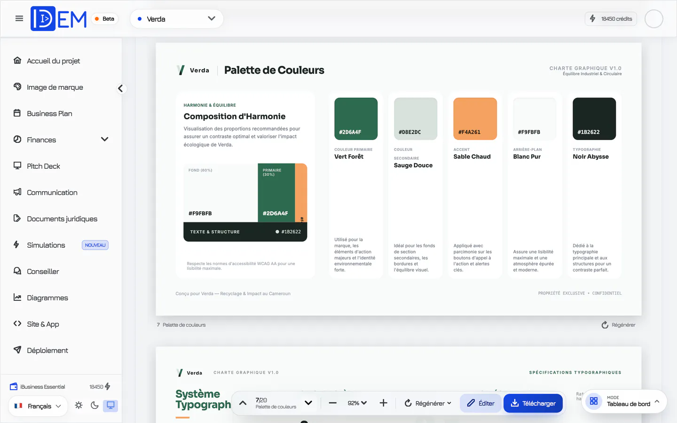Open the Verda project dropdown
Screen dimensions: 677x423
pyautogui.click(x=176, y=19)
